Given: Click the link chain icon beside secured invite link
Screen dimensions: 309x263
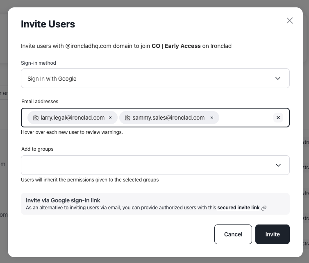Looking at the screenshot, I should click(264, 208).
